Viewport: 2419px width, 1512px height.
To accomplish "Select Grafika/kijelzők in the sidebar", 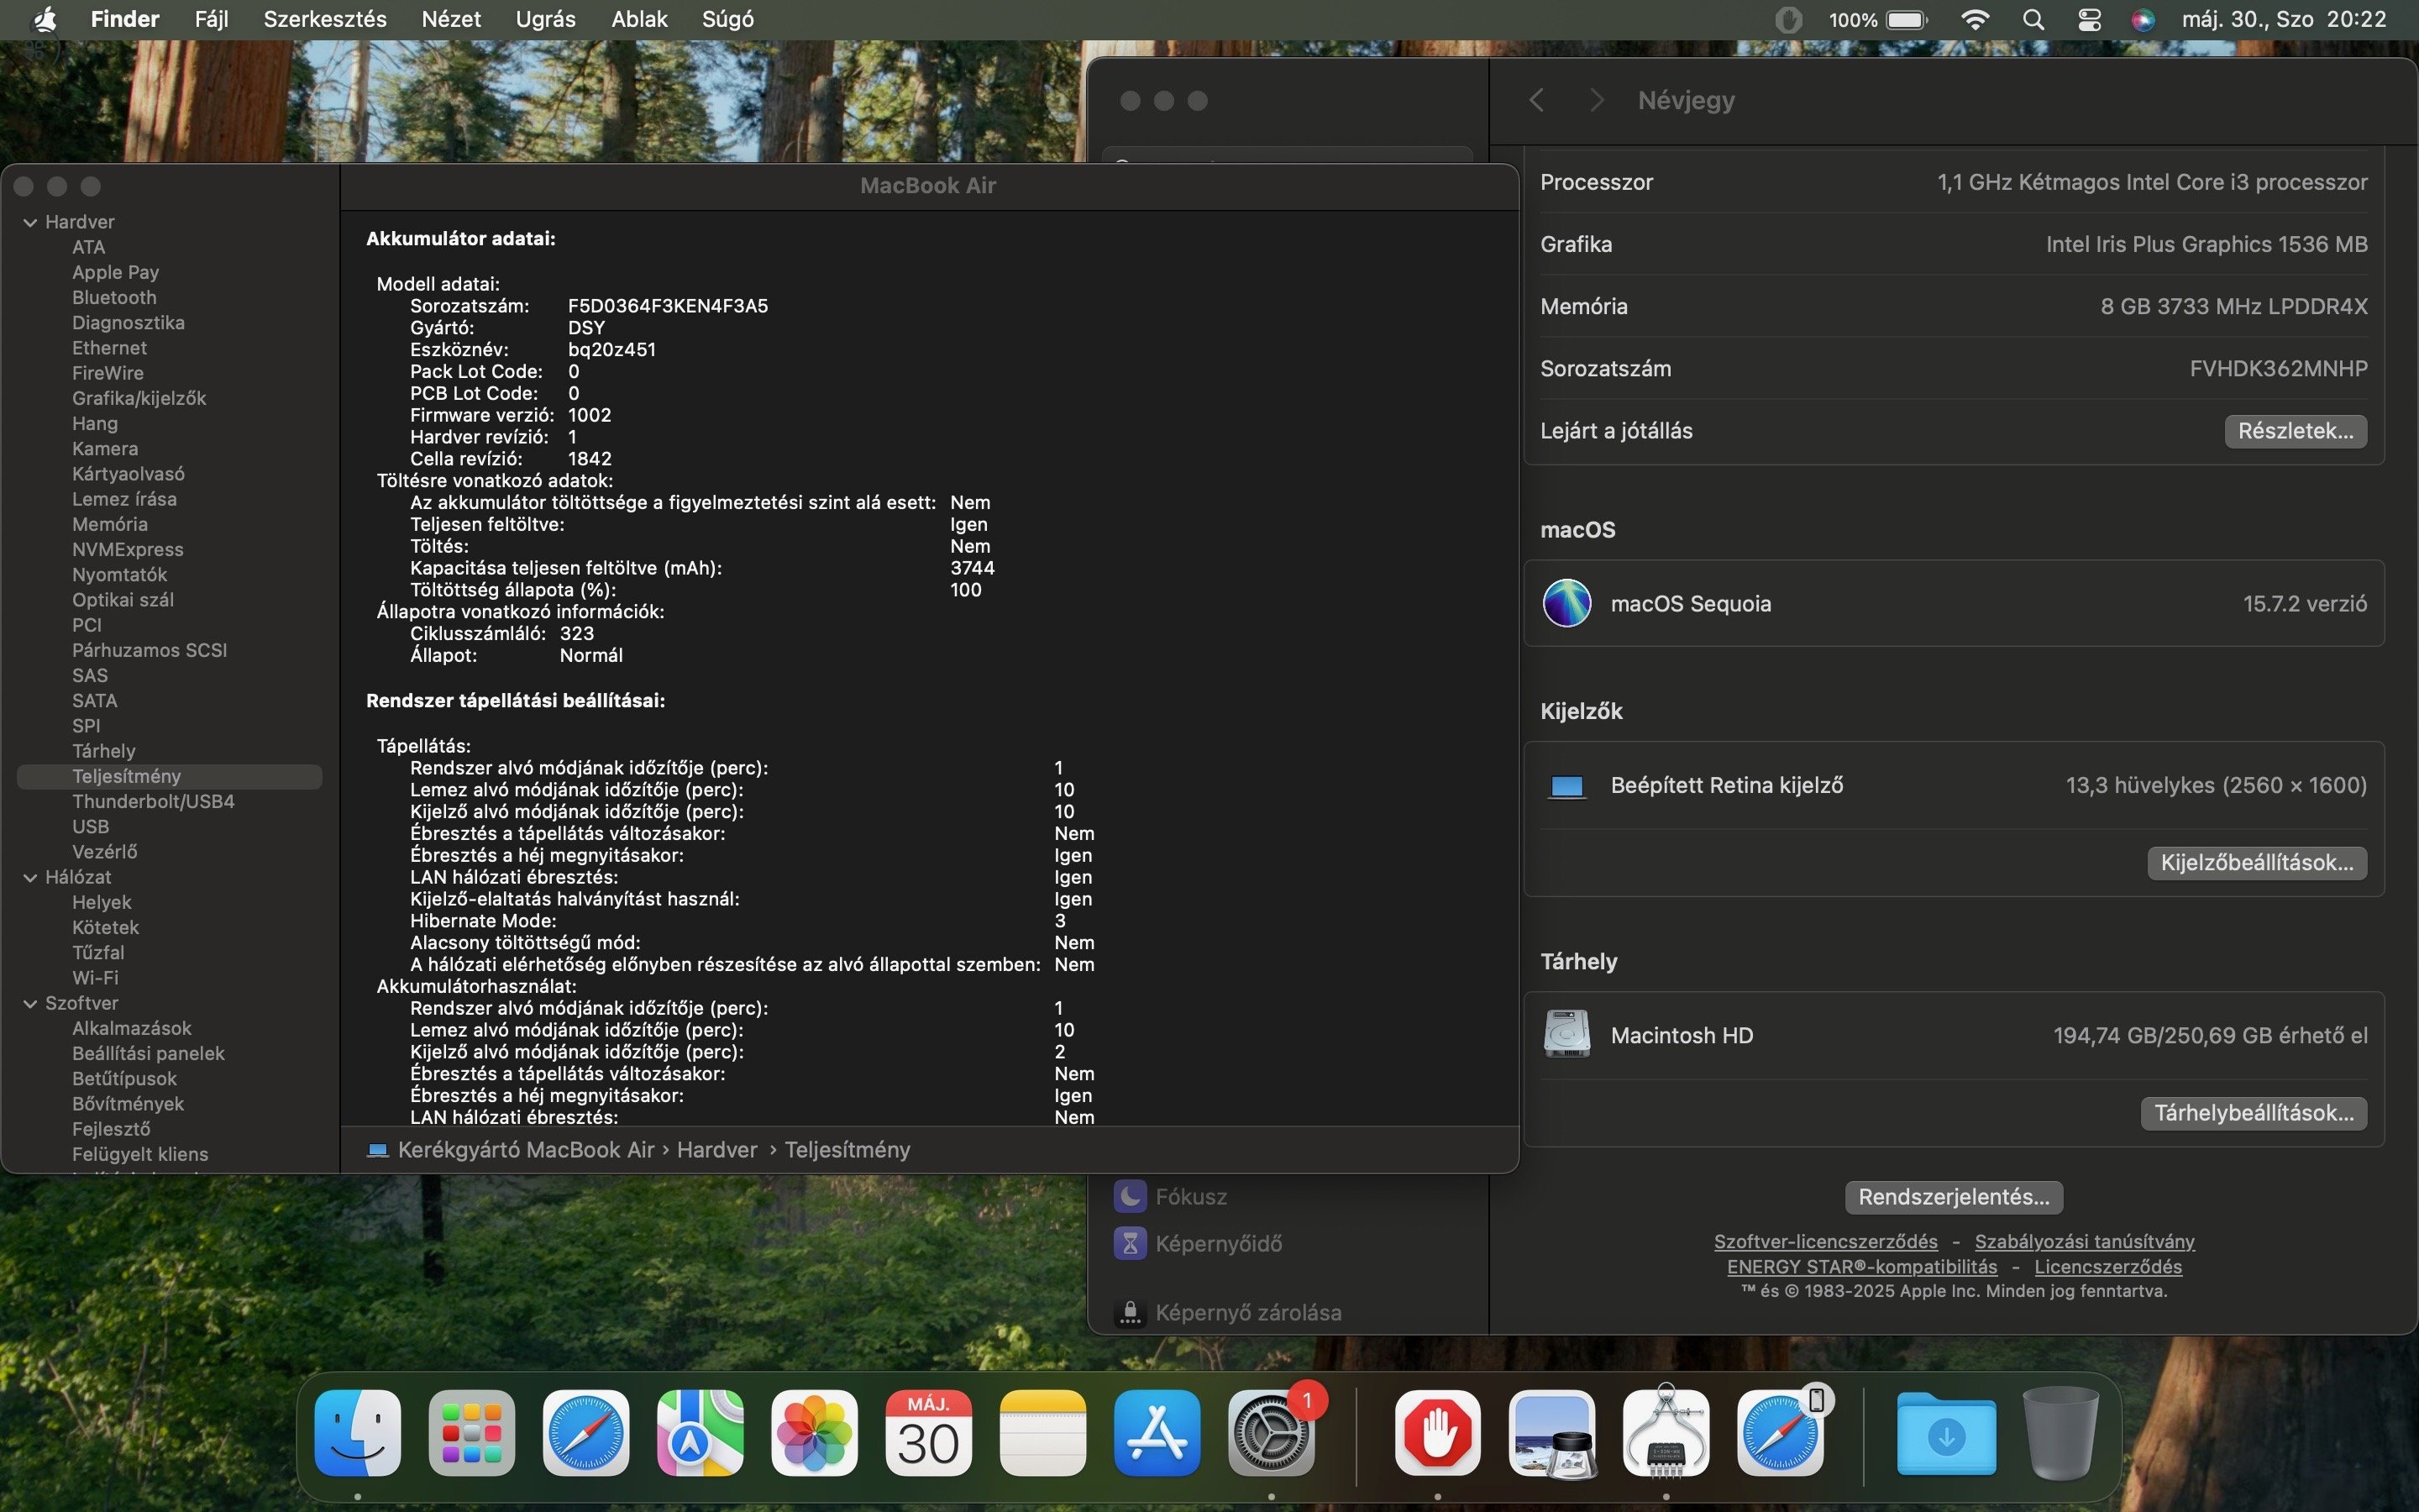I will coord(139,398).
